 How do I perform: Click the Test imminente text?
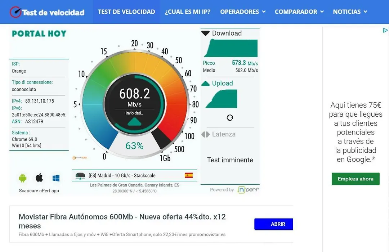230,160
